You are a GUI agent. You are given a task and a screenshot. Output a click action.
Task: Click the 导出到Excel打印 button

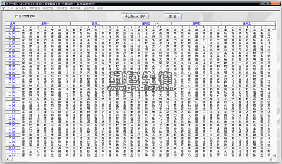pos(135,16)
